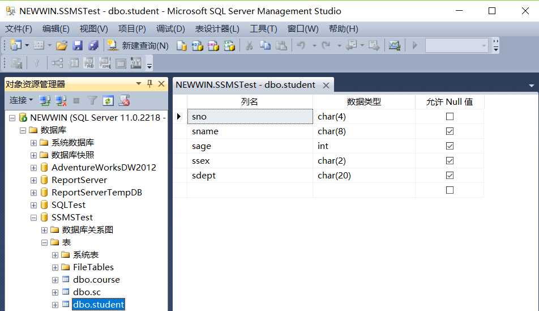The width and height of the screenshot is (539, 311).
Task: Collapse the 数据库 folder node
Action: [x=23, y=130]
